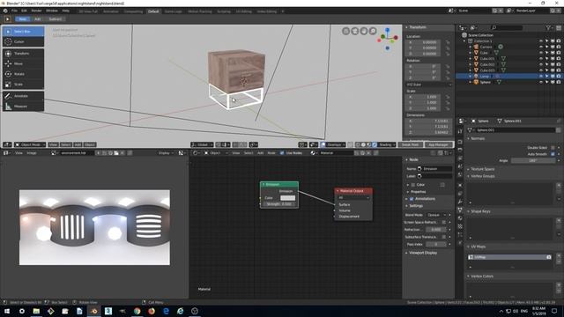Click the Sphere mesh icon in outliner
Image resolution: width=564 pixels, height=317 pixels.
(476, 82)
